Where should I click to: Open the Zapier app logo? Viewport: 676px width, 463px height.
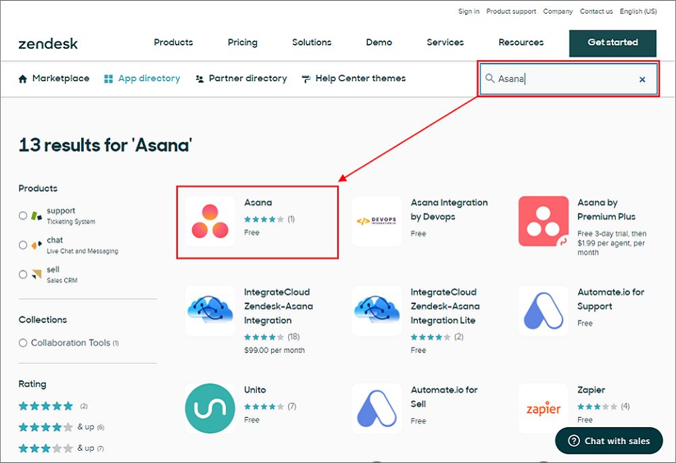click(544, 408)
